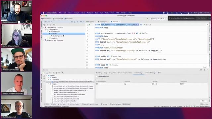Click the collapse all icon in Explorer header
The width and height of the screenshot is (212, 119).
point(78,22)
